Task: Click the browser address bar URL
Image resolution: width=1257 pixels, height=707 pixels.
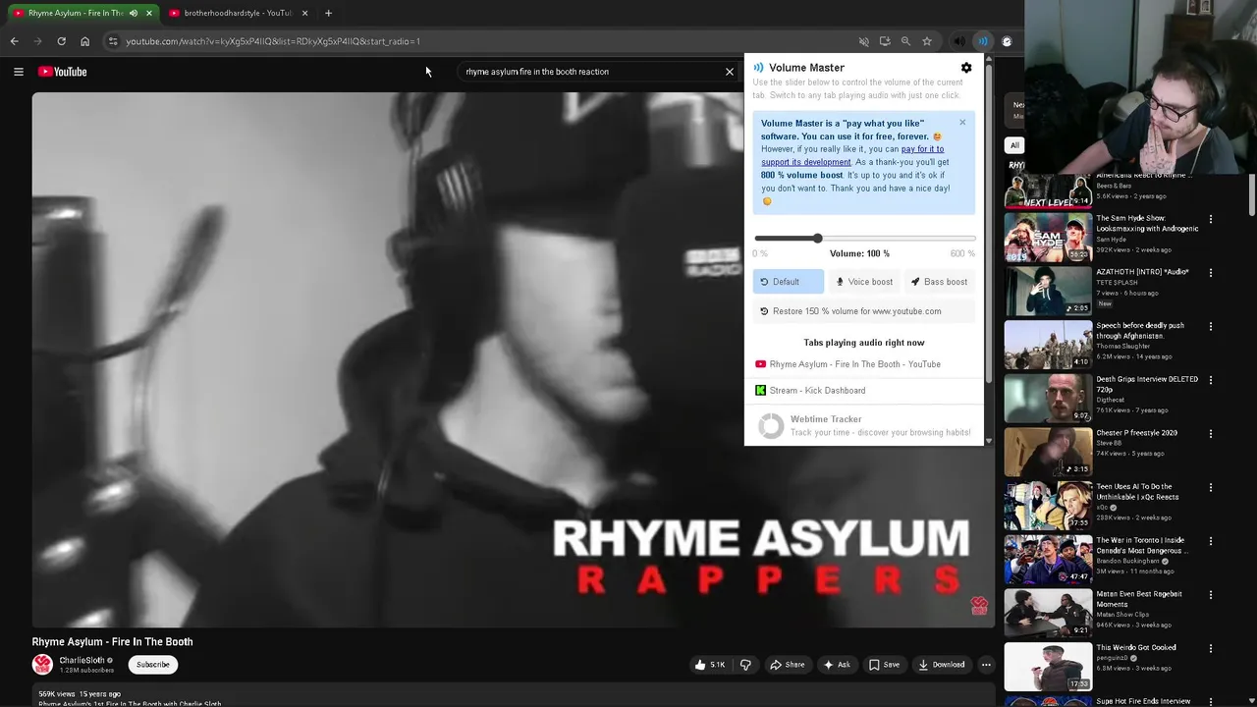Action: click(273, 41)
